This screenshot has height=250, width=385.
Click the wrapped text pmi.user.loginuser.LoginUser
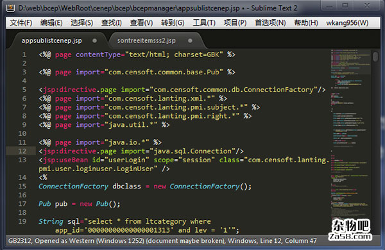[96, 169]
